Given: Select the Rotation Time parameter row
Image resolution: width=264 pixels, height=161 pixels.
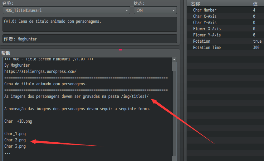Looking at the screenshot, I should click(225, 47).
